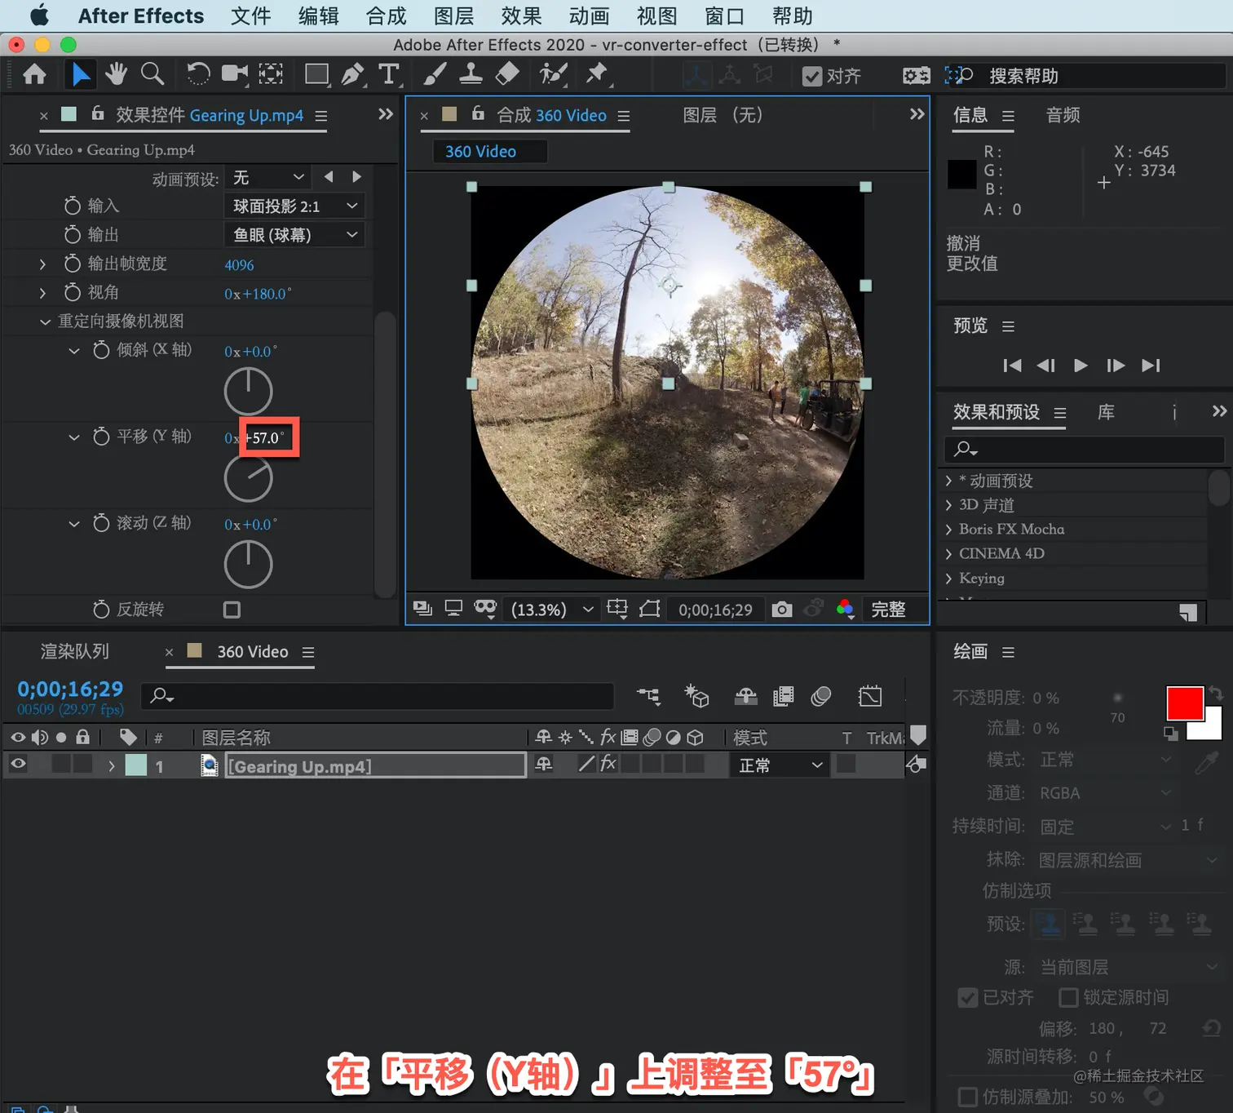Select the Zoom magnifier tool

152,74
